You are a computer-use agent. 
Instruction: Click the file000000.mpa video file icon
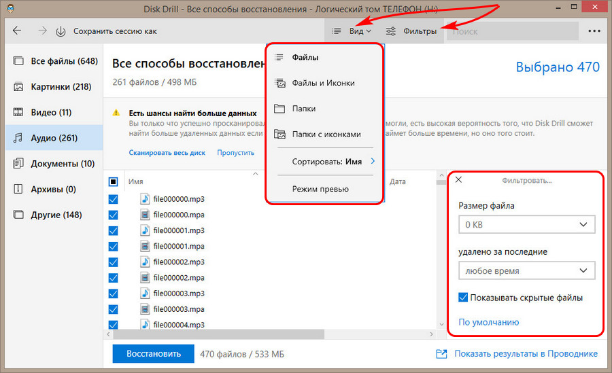(145, 214)
